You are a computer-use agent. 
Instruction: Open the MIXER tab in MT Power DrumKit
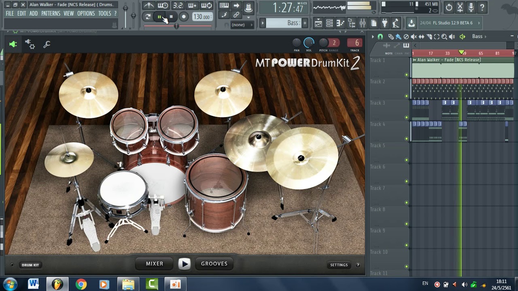pyautogui.click(x=155, y=264)
